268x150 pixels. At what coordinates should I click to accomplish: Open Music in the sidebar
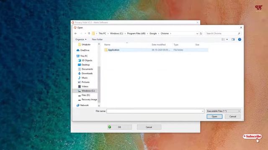tap(85, 78)
